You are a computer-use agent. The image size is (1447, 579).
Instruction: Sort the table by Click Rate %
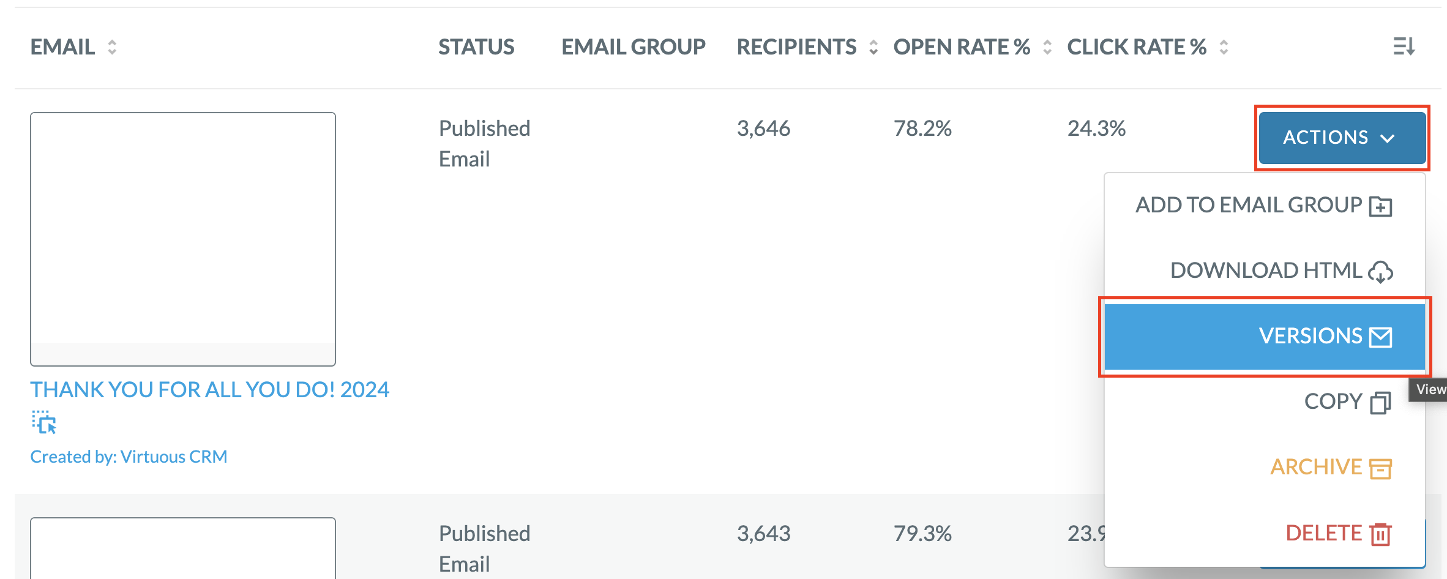pos(1224,47)
